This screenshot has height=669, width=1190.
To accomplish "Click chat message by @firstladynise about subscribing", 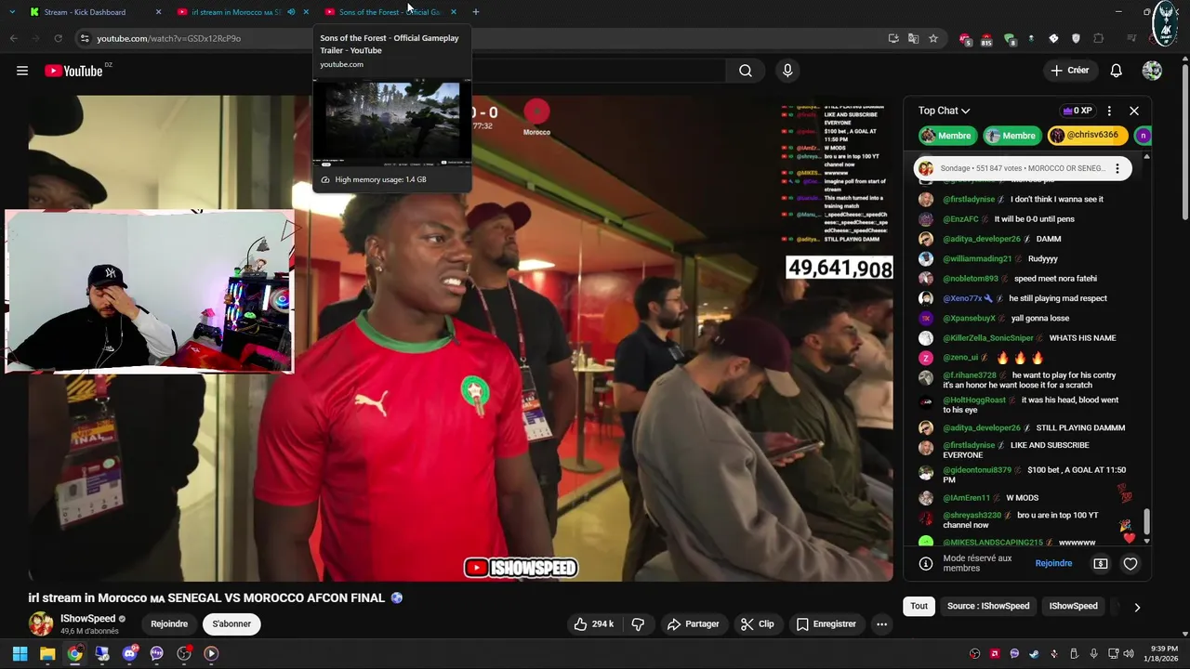I will tap(1021, 450).
